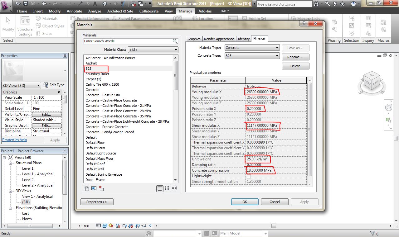Click the Rename material icon
399x237 pixels.
click(x=94, y=188)
